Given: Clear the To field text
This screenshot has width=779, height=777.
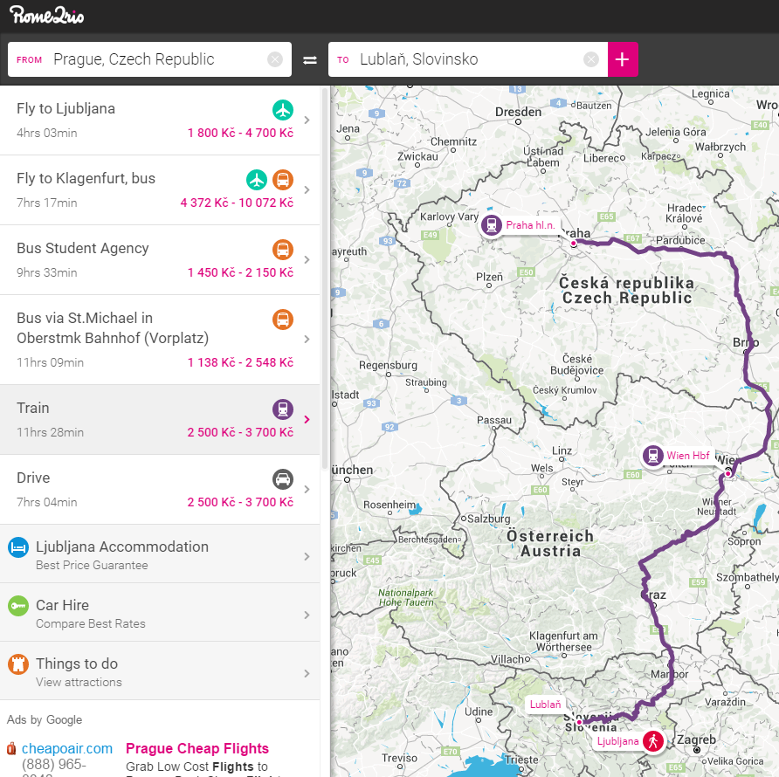Looking at the screenshot, I should (591, 59).
